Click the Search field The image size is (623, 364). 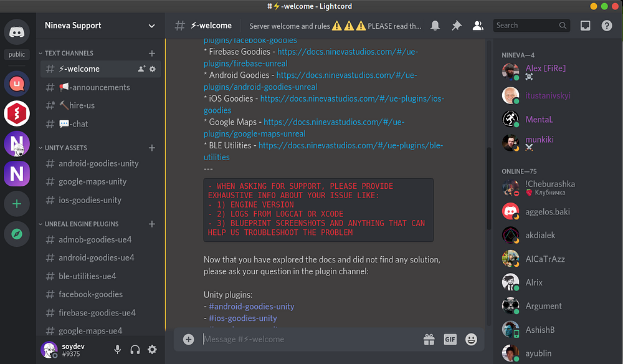point(531,26)
